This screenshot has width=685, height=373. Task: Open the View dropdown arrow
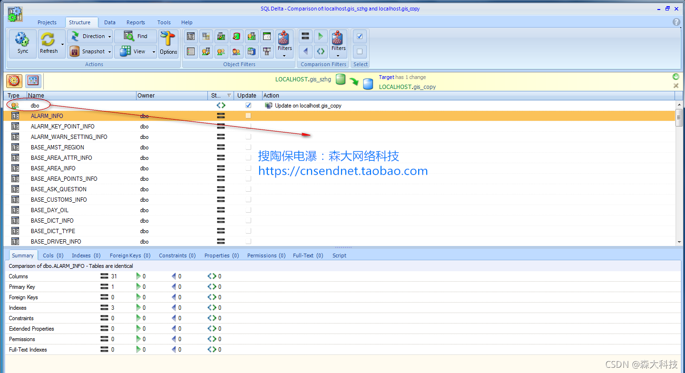pos(154,51)
